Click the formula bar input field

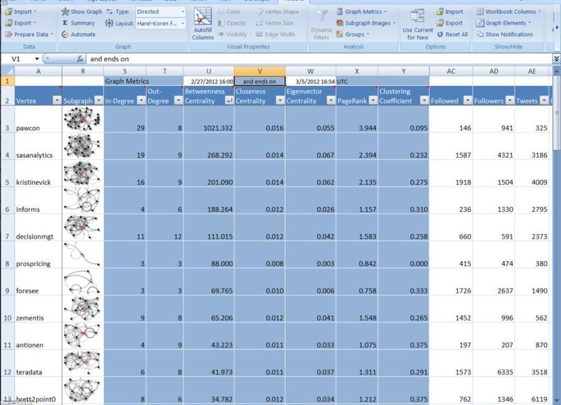click(x=319, y=59)
